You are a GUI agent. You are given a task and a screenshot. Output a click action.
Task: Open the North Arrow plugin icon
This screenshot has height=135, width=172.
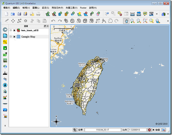tap(5, 85)
